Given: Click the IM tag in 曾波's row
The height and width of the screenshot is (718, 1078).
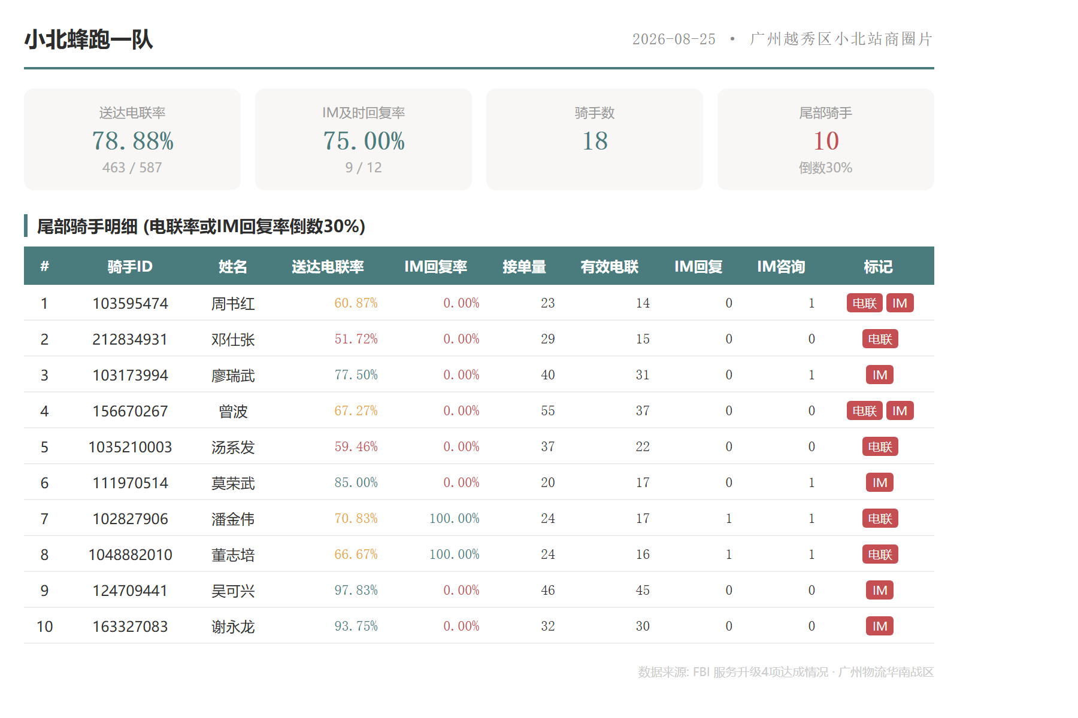Looking at the screenshot, I should point(900,410).
